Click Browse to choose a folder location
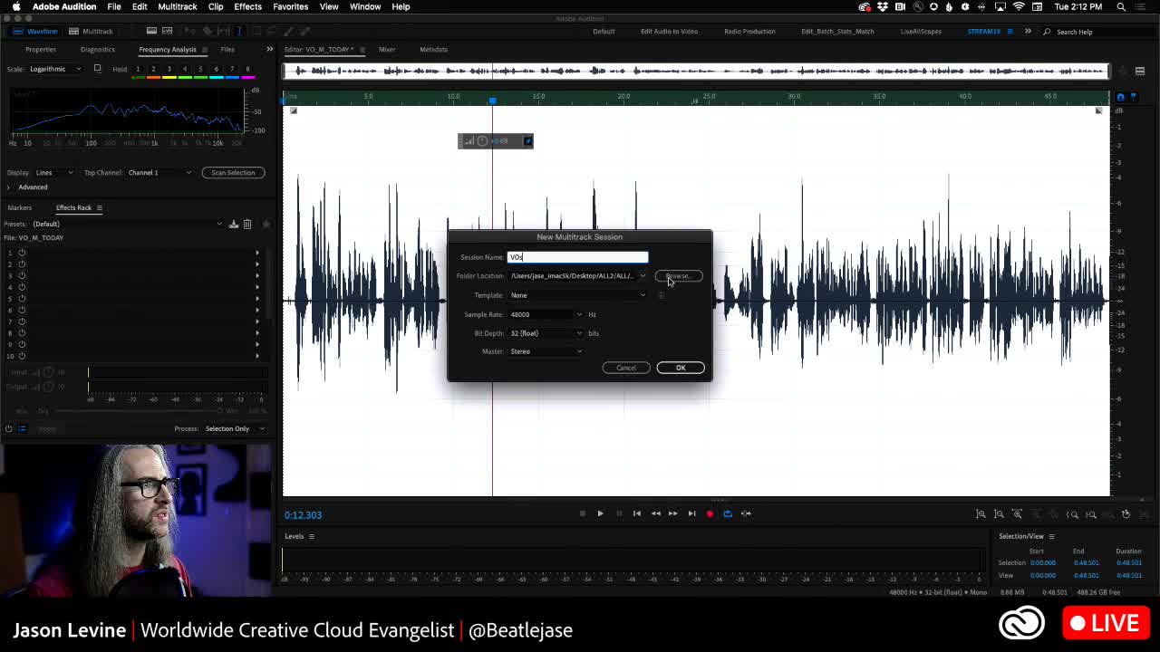 (678, 276)
